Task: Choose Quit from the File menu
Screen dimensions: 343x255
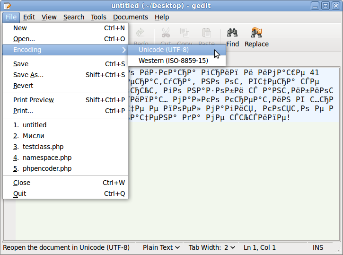Action: 65,193
